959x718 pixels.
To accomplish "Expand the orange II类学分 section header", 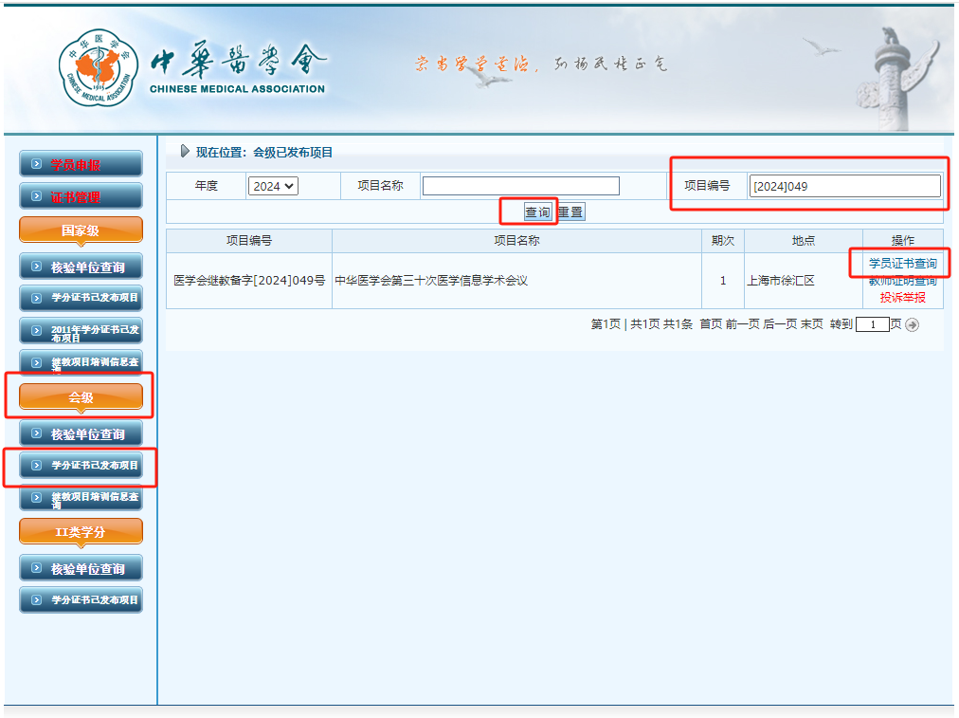I will (81, 532).
